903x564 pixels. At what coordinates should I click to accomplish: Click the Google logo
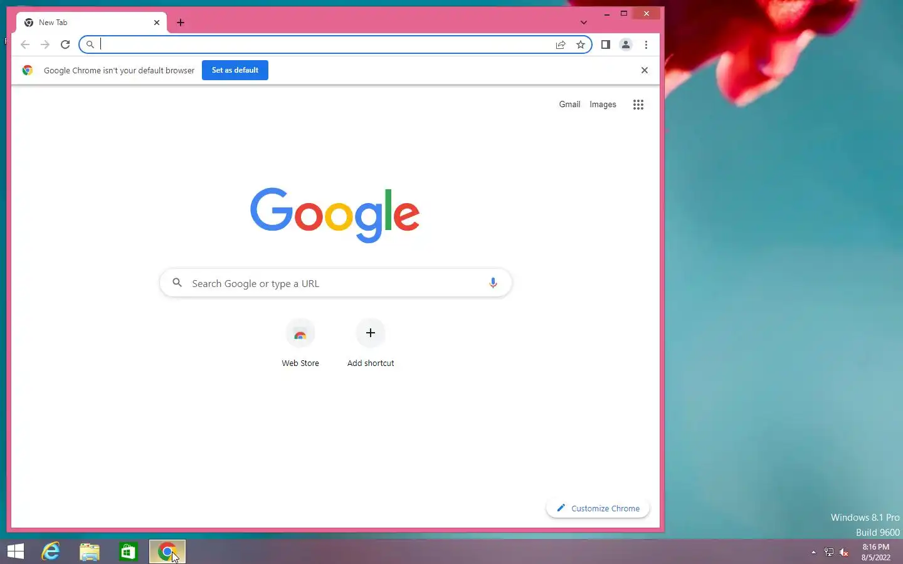[335, 215]
